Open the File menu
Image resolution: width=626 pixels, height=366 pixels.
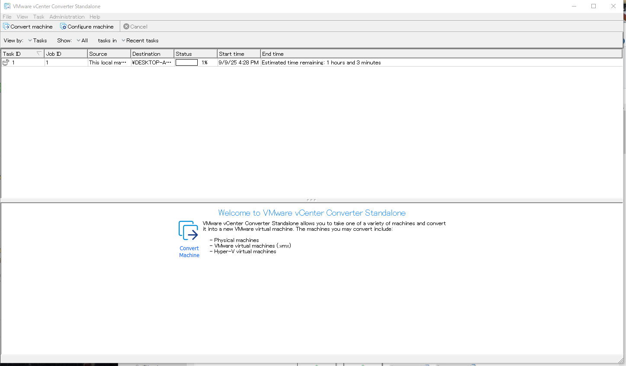(7, 17)
